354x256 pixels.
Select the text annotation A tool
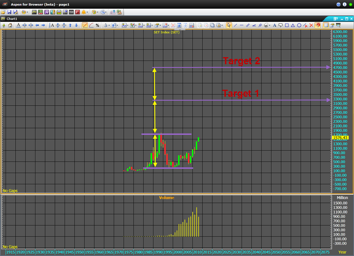click(274, 25)
